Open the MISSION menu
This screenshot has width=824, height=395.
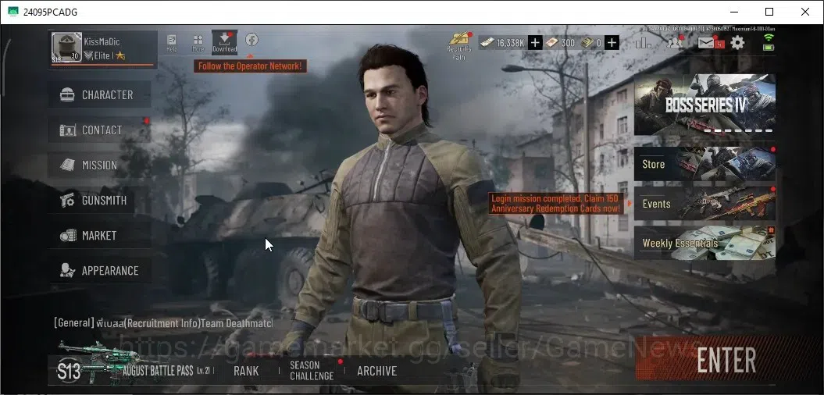coord(99,165)
